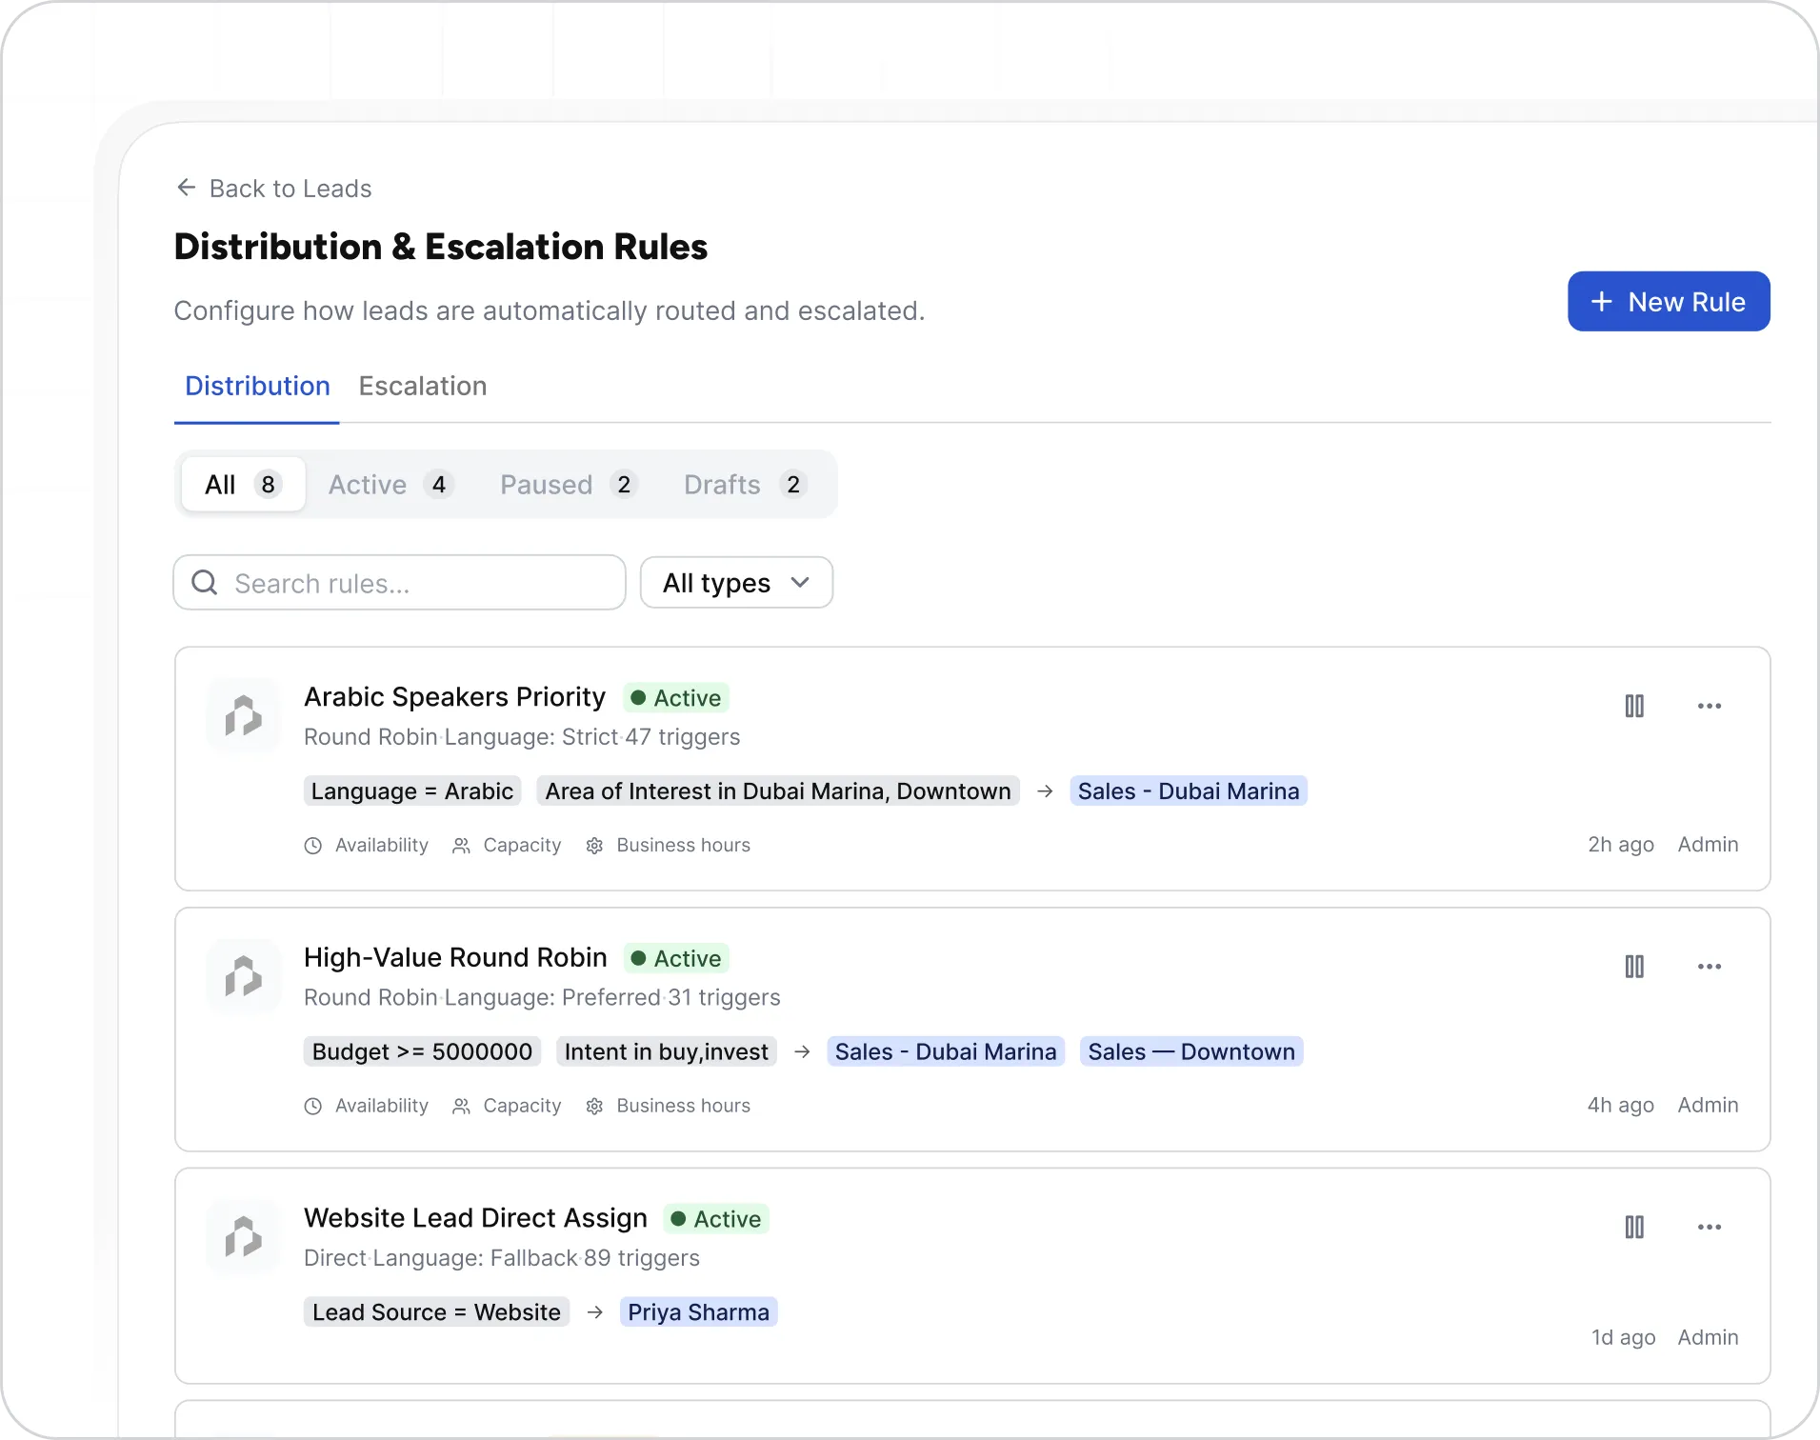Image resolution: width=1820 pixels, height=1440 pixels.
Task: Click arrow icon before Priya Sharma tag
Action: point(595,1312)
